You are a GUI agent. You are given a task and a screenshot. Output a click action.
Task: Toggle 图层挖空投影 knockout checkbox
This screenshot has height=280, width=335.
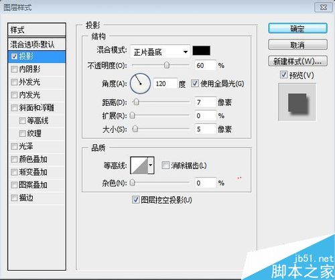pyautogui.click(x=136, y=200)
